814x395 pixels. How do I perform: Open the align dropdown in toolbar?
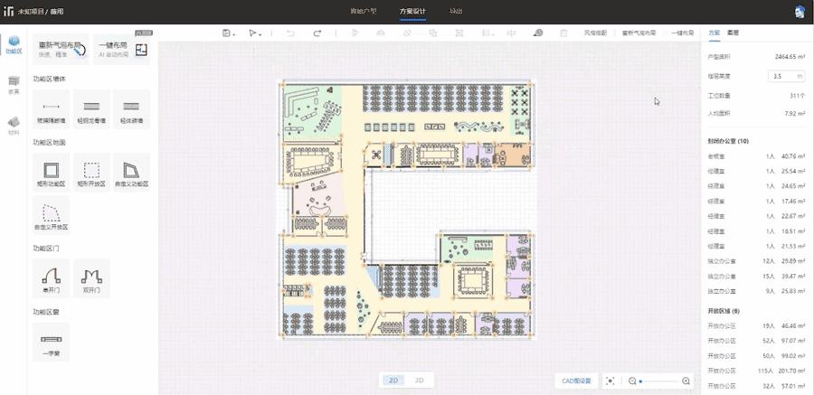coord(487,33)
